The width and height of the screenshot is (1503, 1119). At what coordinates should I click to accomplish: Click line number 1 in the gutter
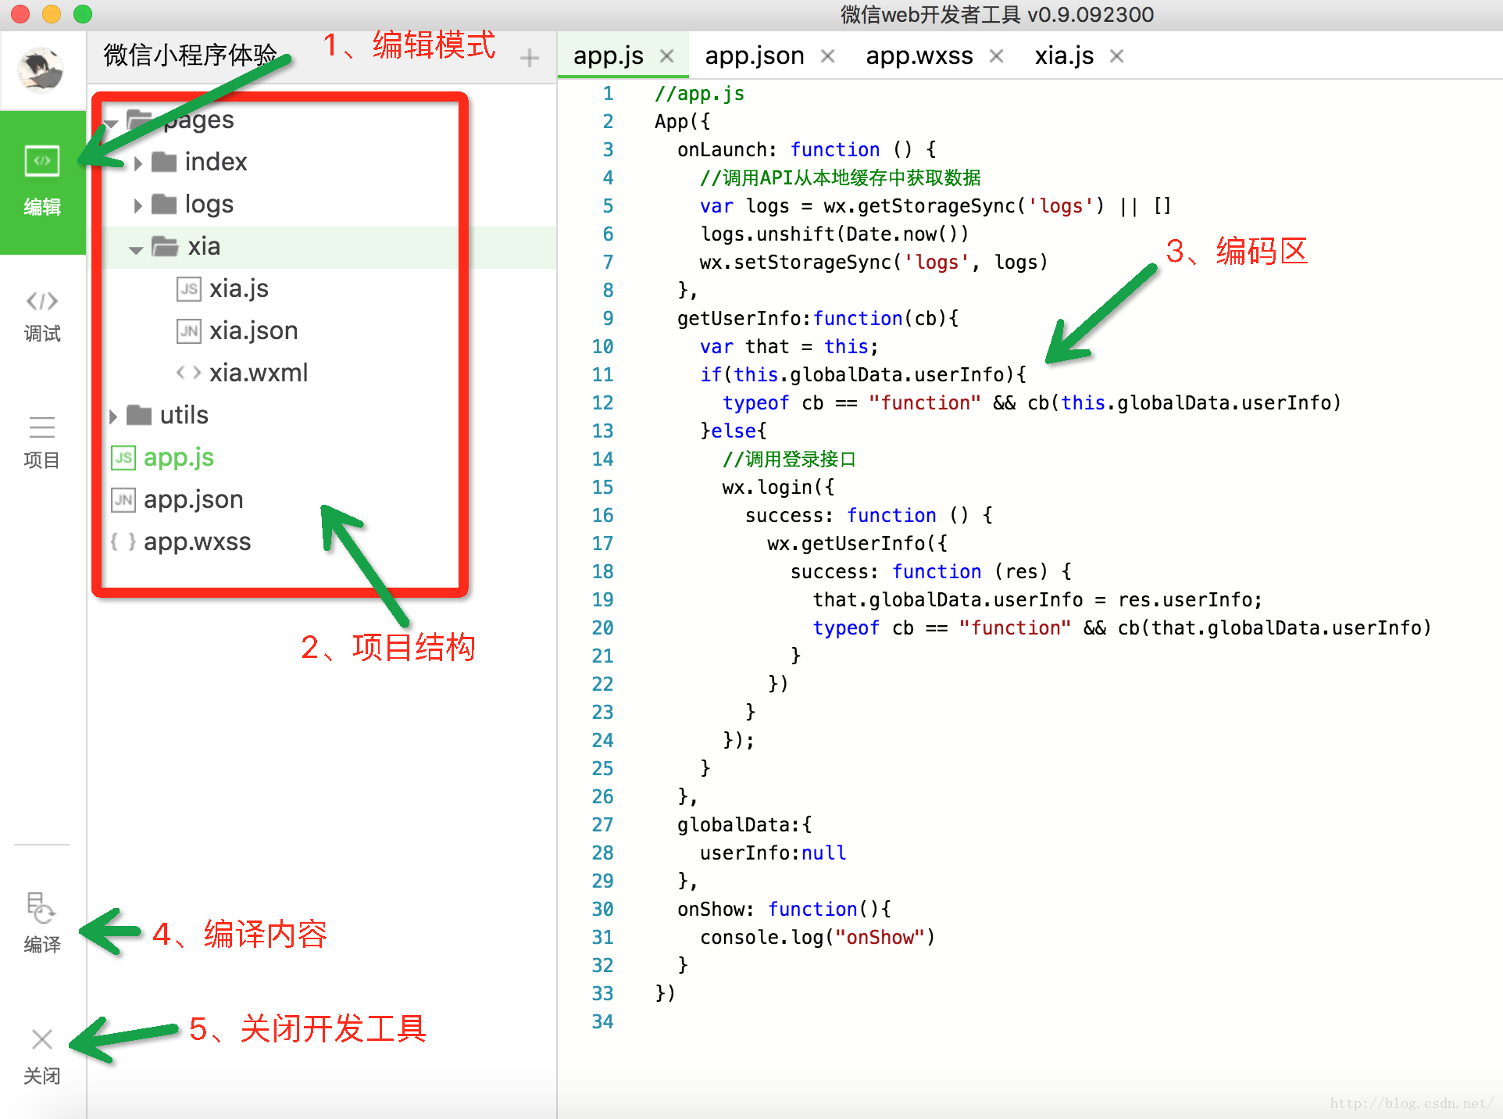[608, 94]
